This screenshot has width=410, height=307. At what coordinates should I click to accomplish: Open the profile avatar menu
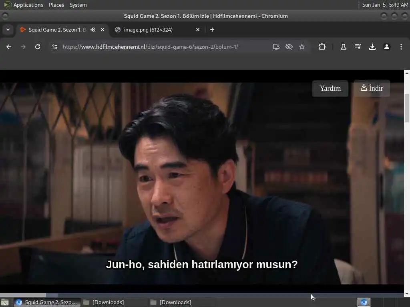coord(387,47)
